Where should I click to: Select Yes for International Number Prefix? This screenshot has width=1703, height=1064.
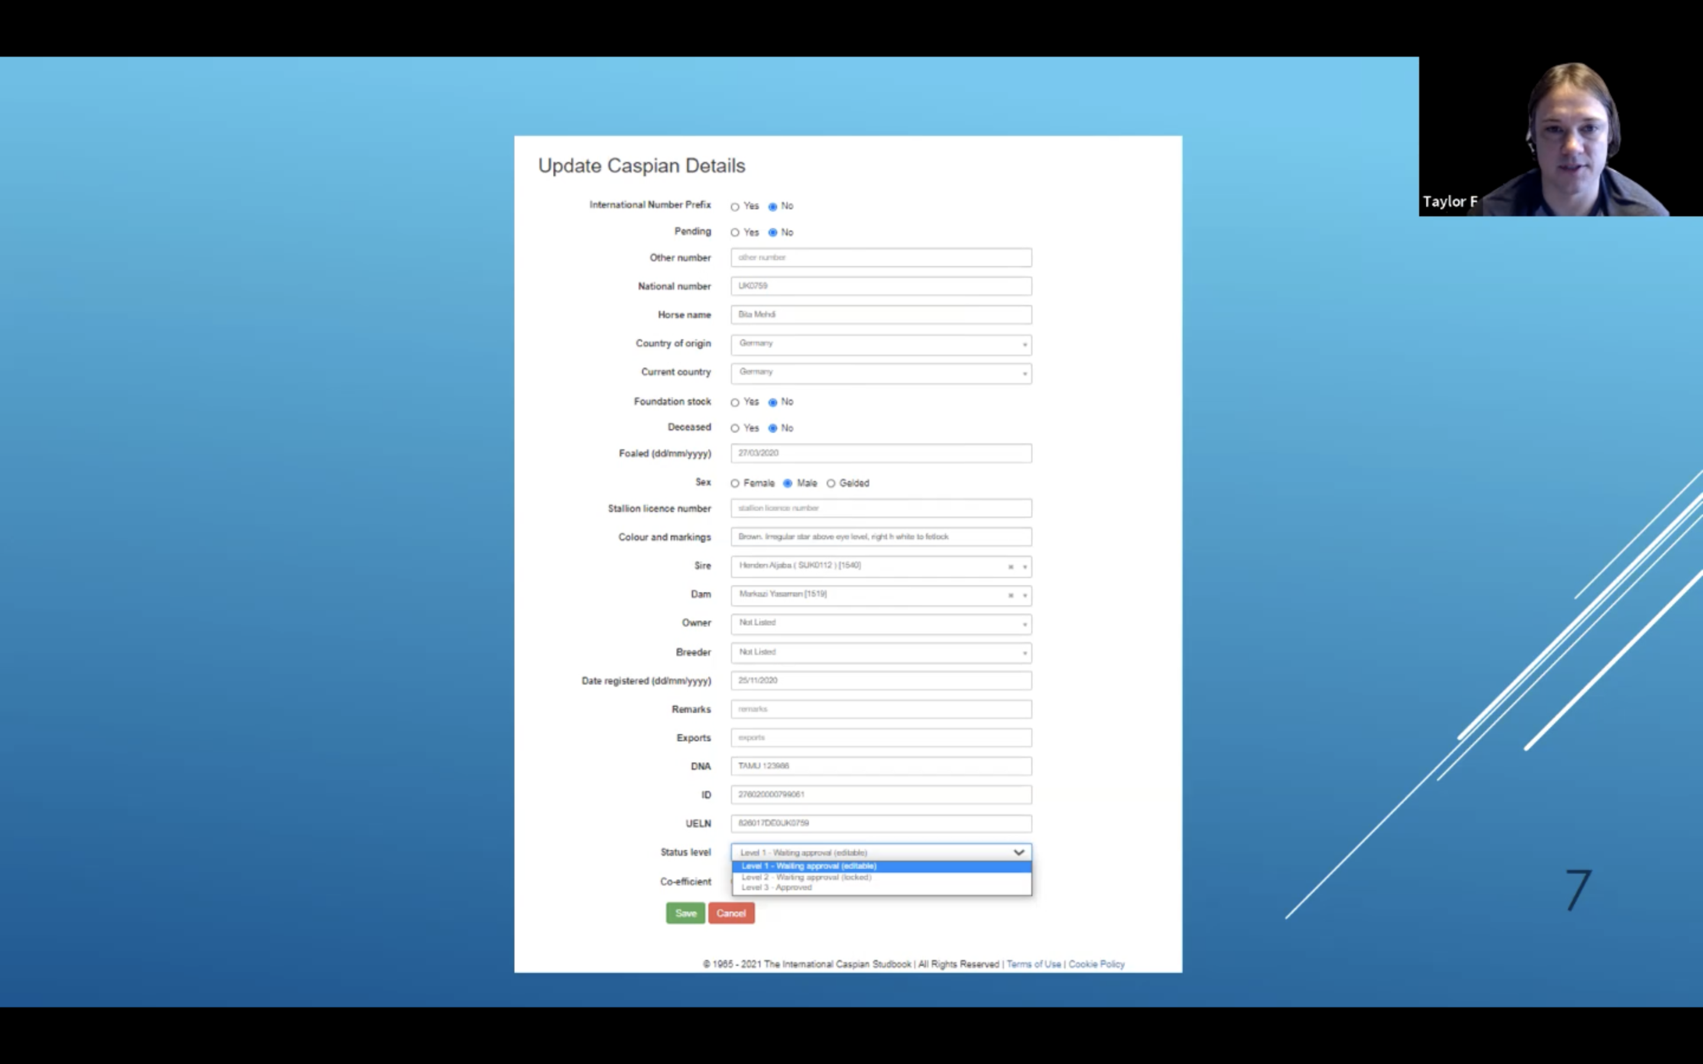click(734, 207)
